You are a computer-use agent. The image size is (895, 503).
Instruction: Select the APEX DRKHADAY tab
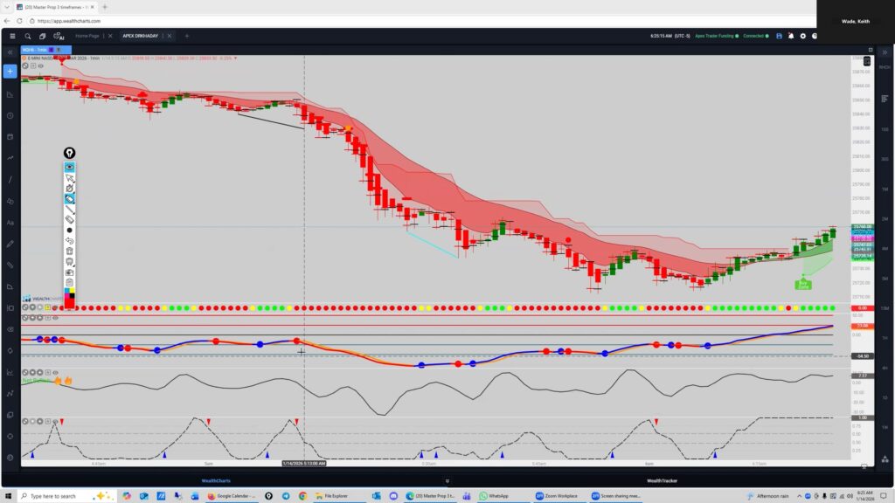point(140,36)
